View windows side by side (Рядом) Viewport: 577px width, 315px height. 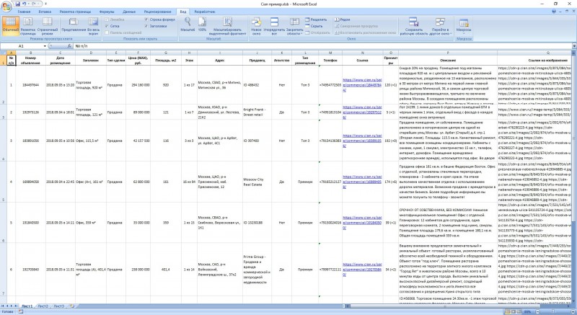tap(343, 19)
